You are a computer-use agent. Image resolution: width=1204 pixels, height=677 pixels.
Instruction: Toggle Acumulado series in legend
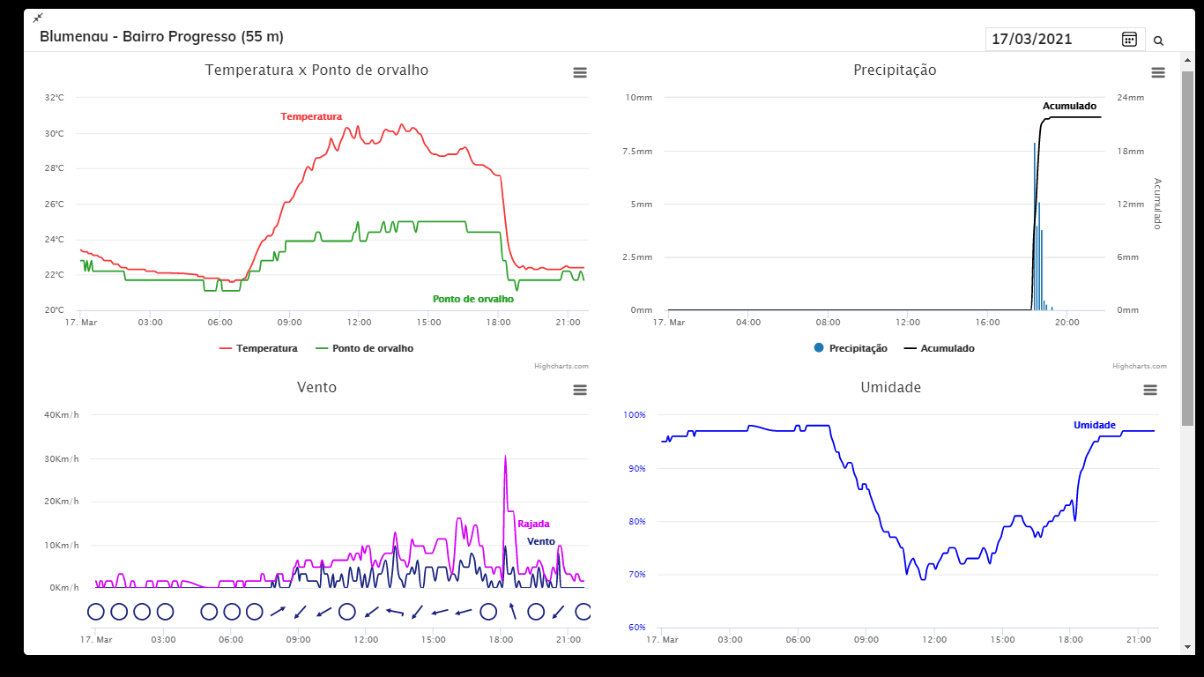pos(940,348)
